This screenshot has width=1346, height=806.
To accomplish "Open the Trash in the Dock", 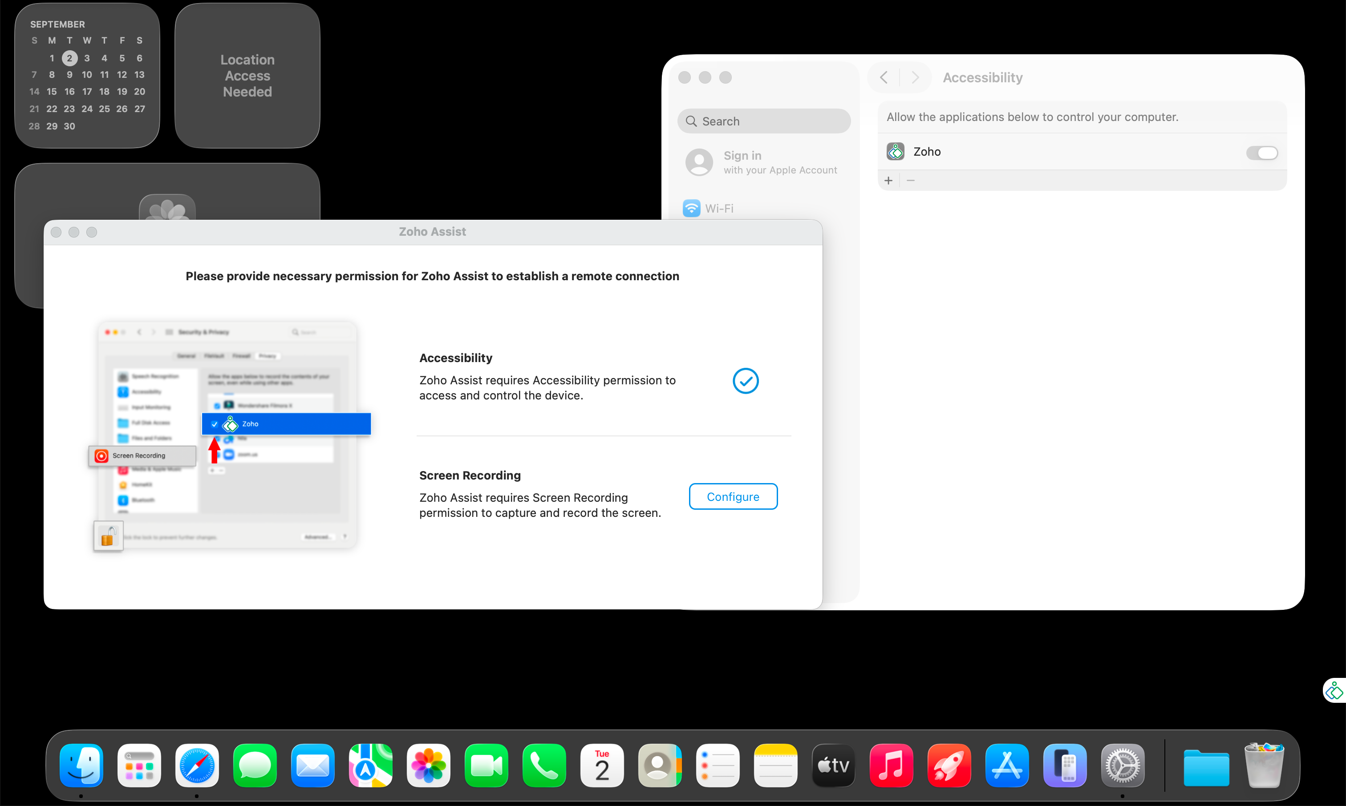I will 1263,766.
